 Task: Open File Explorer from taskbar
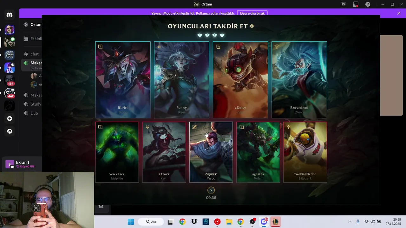point(229,222)
